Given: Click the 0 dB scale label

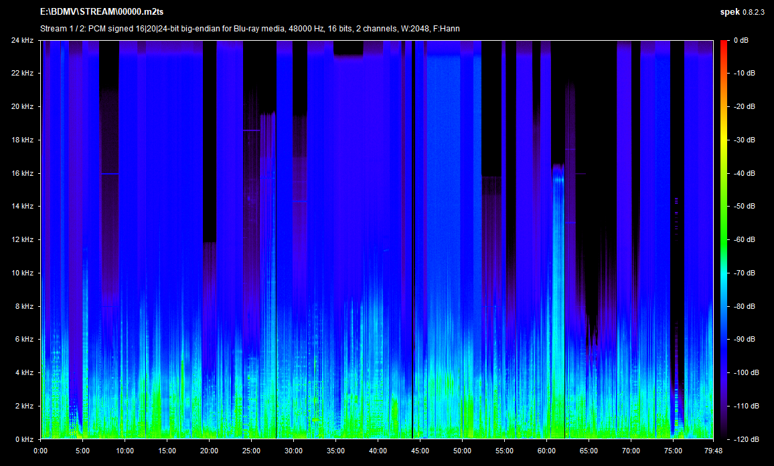Looking at the screenshot, I should pos(741,41).
